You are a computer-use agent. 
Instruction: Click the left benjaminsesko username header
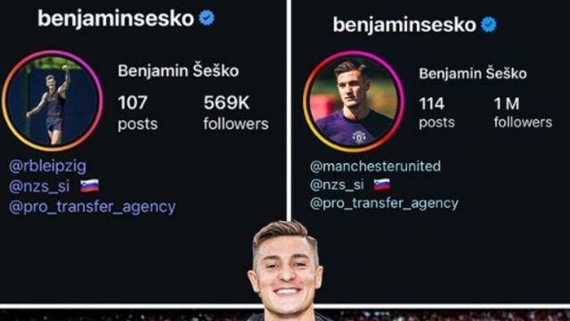(x=116, y=18)
